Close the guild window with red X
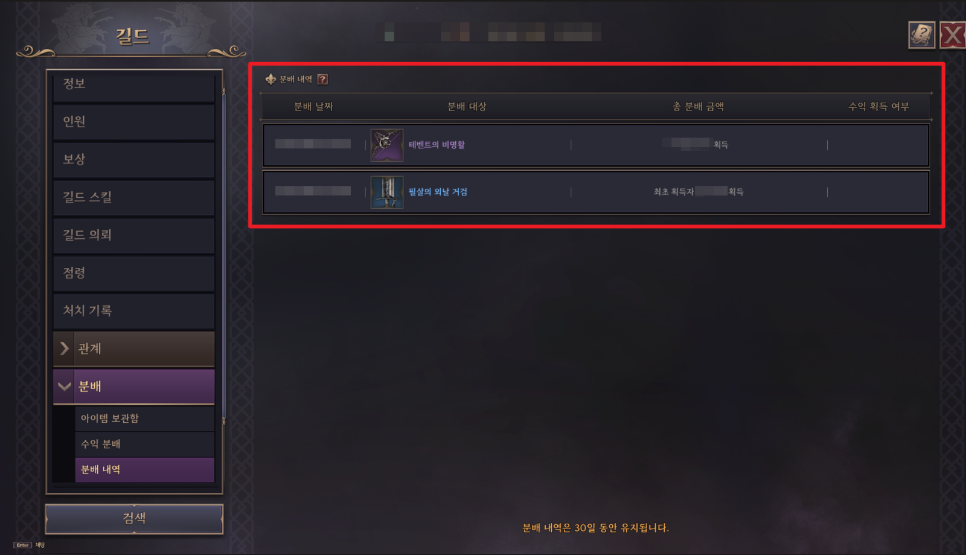 (x=953, y=35)
